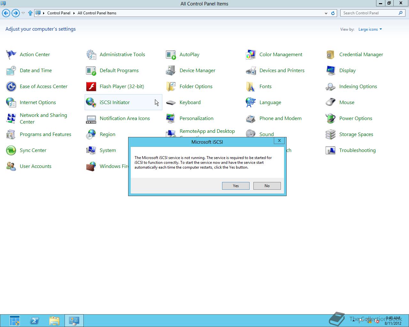Click Control Panel taskbar button
The height and width of the screenshot is (327, 409).
pyautogui.click(x=74, y=321)
